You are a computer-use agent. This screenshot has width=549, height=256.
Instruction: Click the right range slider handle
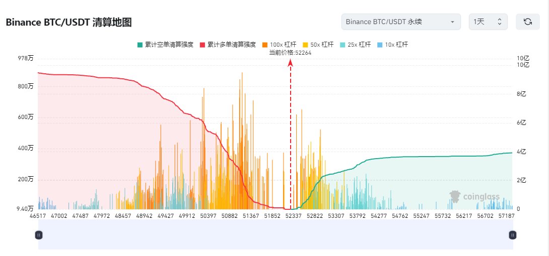(513, 235)
